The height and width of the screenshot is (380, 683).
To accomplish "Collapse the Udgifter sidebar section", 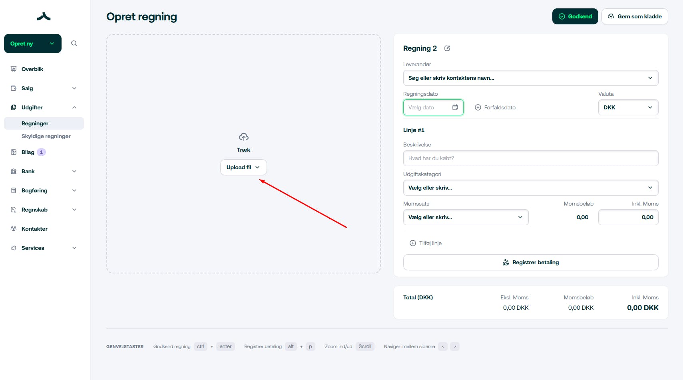I will point(74,107).
